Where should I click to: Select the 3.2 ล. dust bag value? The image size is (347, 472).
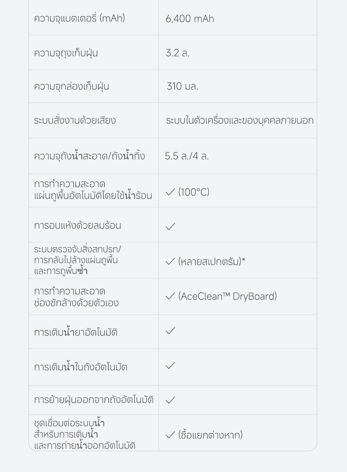point(178,53)
